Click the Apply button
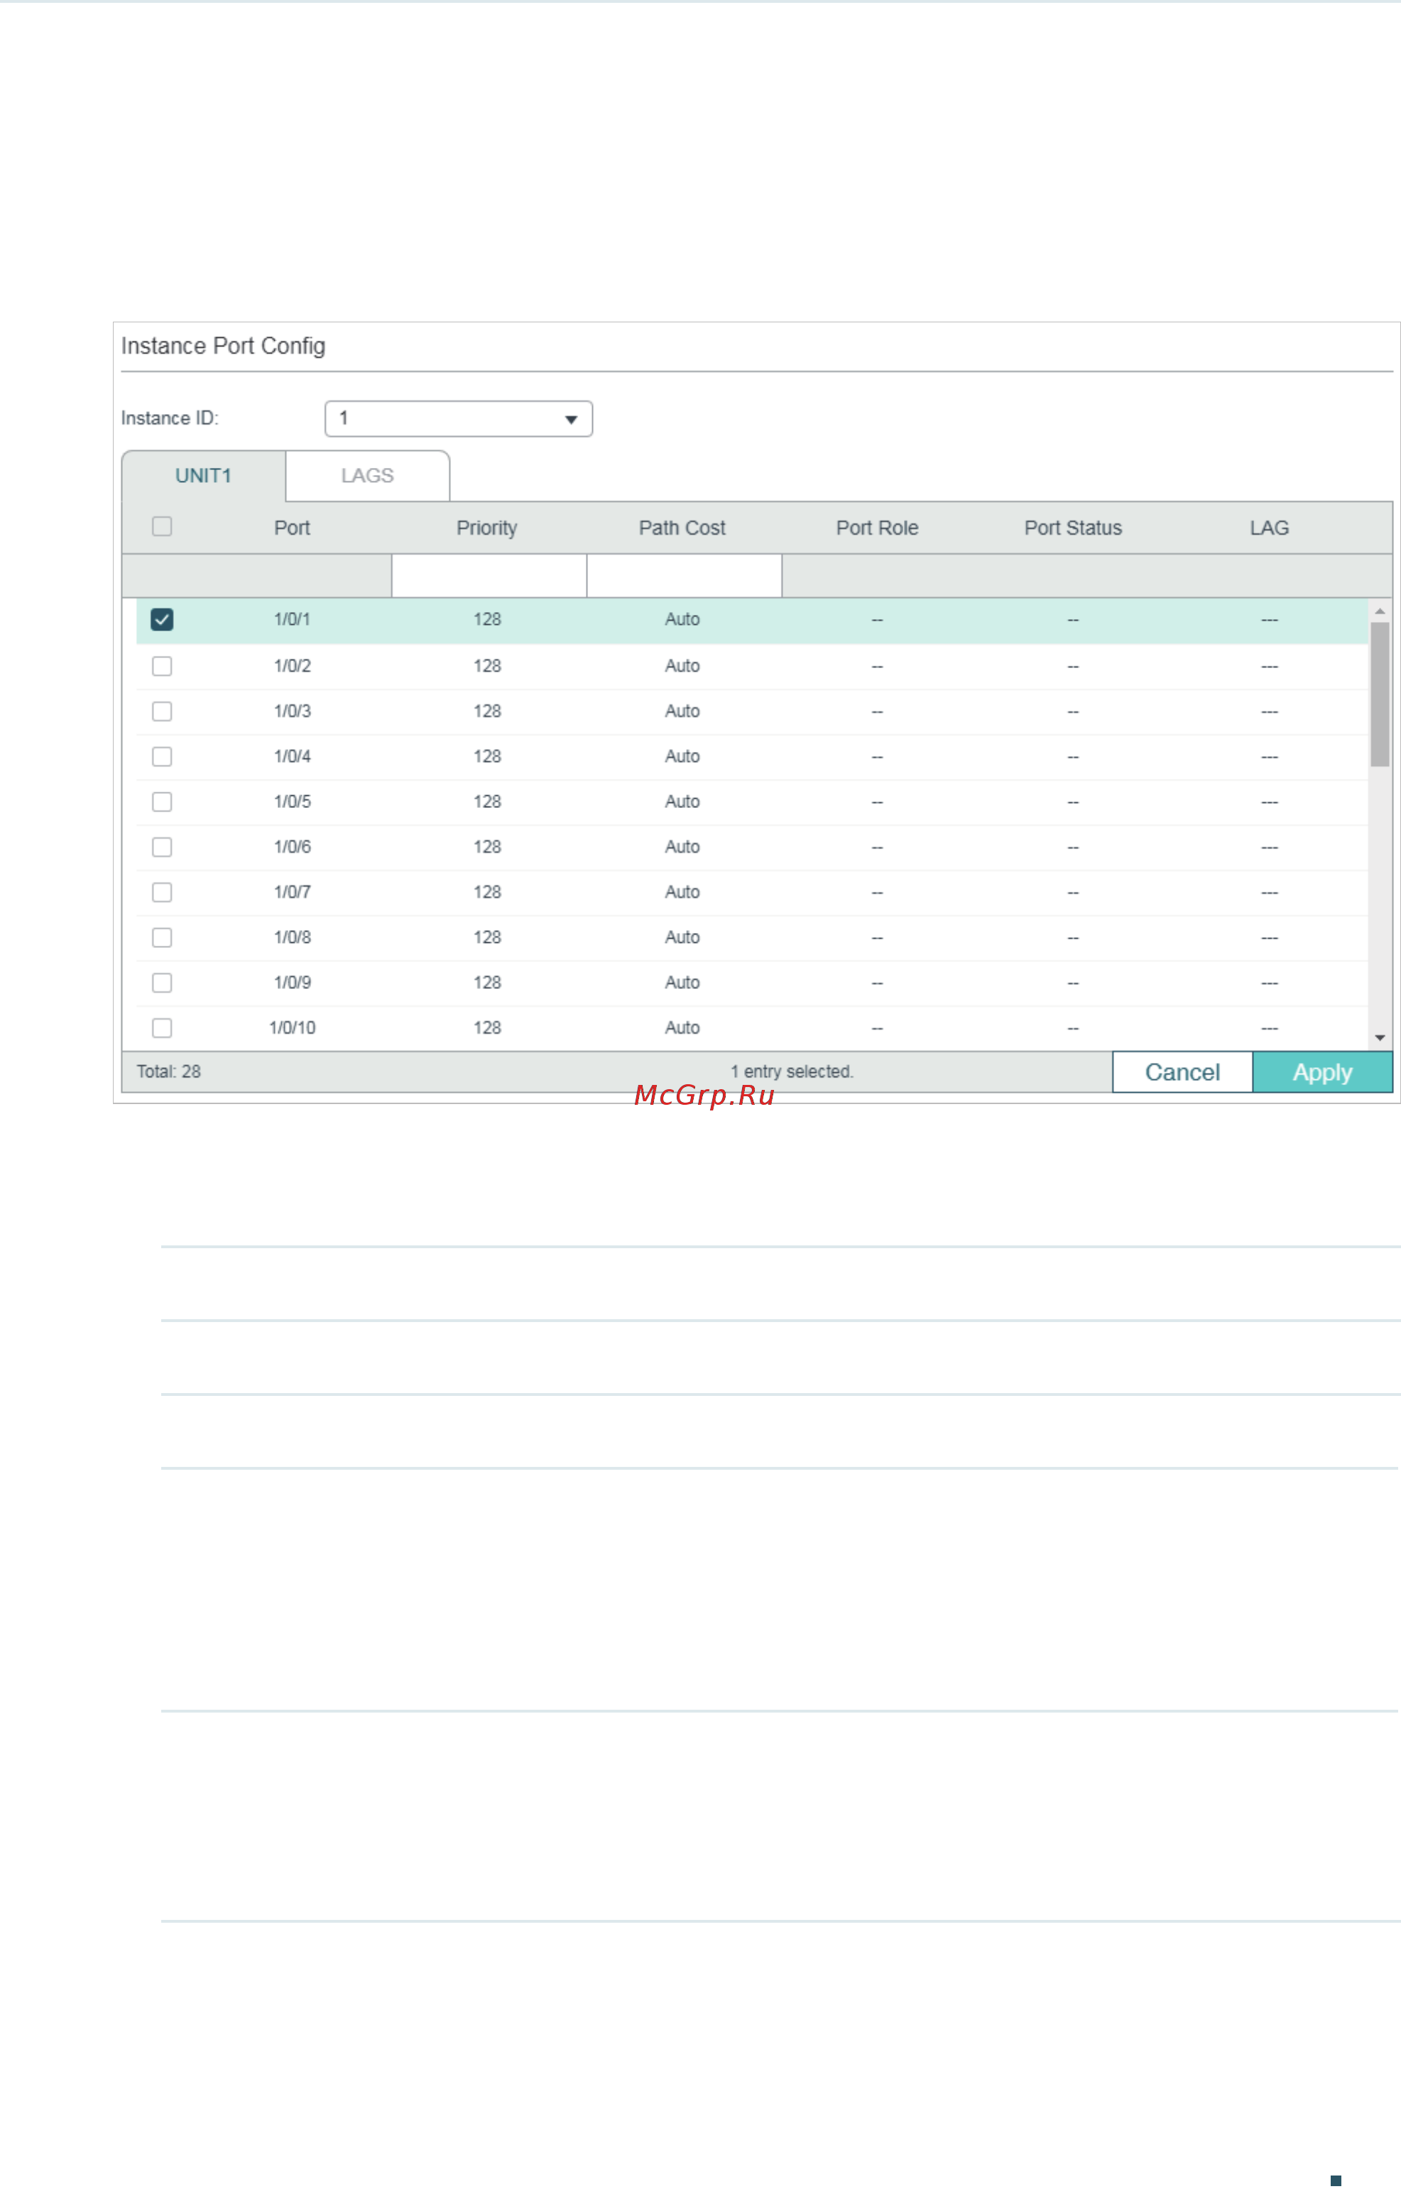The width and height of the screenshot is (1401, 2189). click(x=1323, y=1072)
